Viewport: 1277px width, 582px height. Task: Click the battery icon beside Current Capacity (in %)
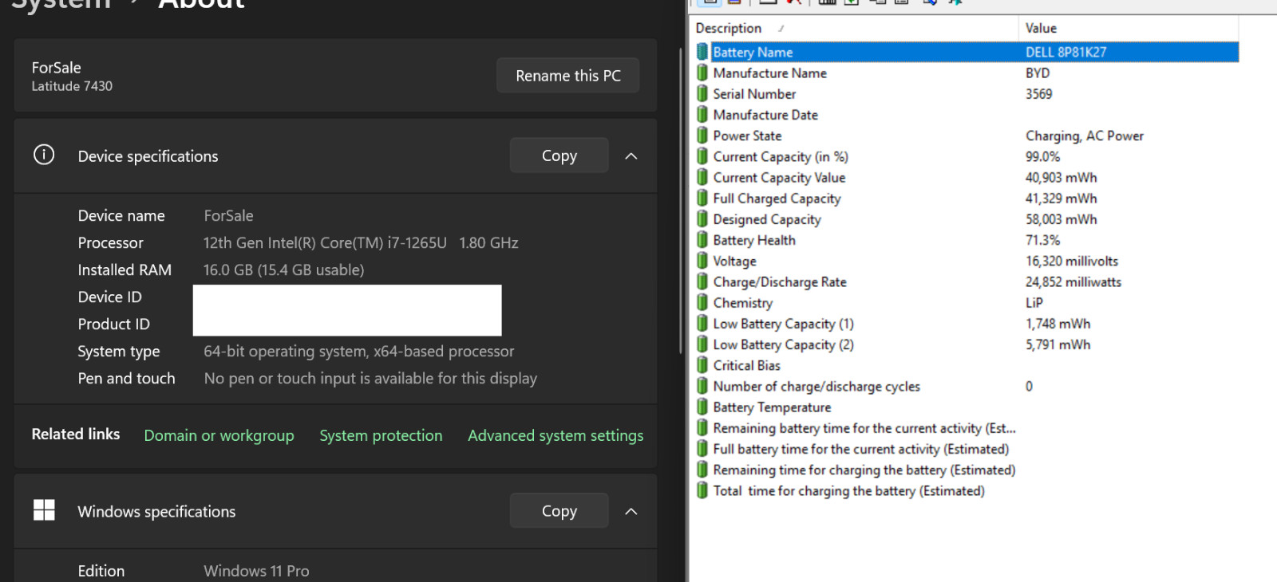pyautogui.click(x=702, y=156)
